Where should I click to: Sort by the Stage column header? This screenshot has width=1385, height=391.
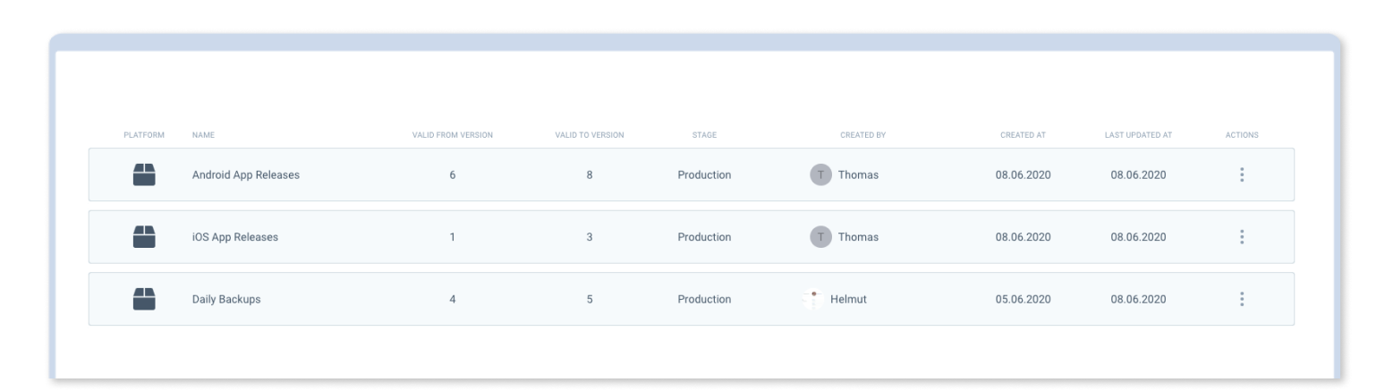[704, 135]
